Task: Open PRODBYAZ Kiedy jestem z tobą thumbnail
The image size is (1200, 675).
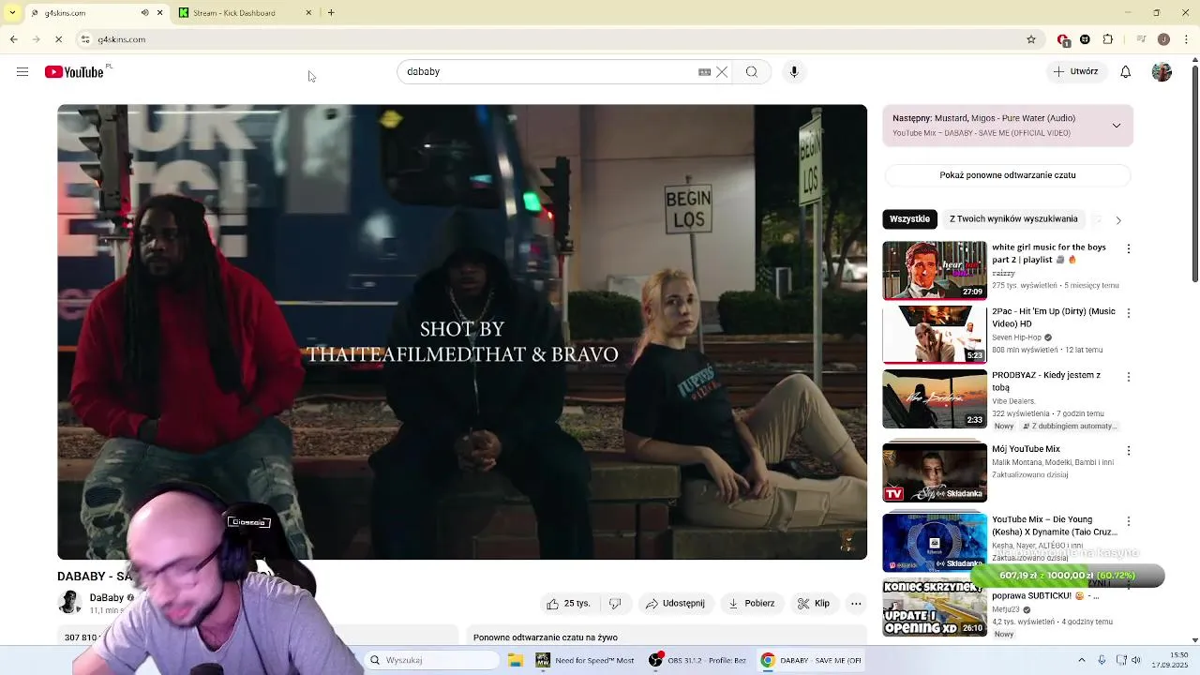Action: coord(935,398)
